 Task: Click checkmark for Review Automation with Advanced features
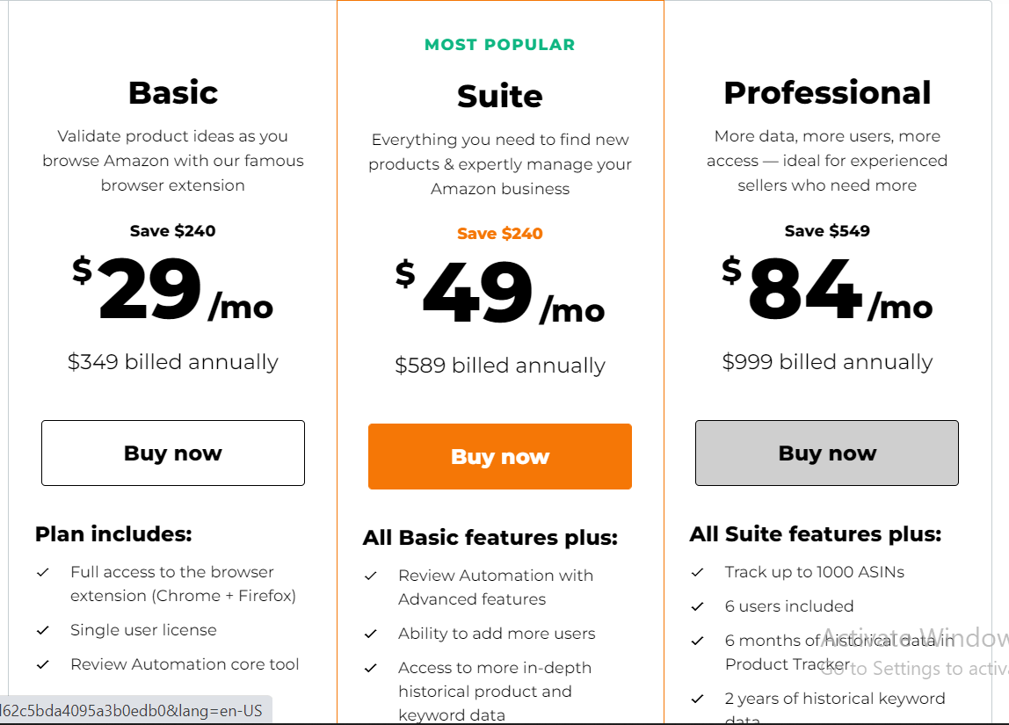pos(371,576)
